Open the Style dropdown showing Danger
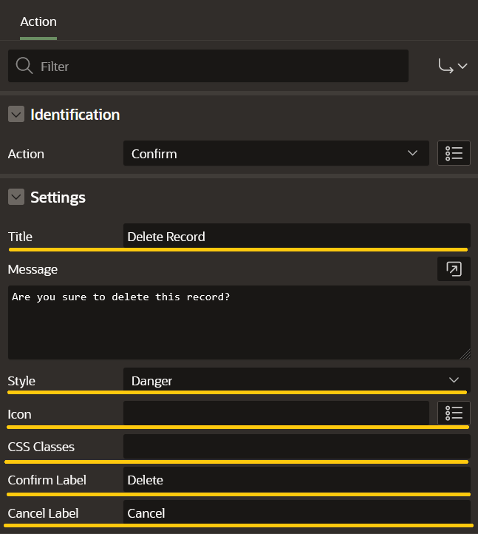 (296, 381)
